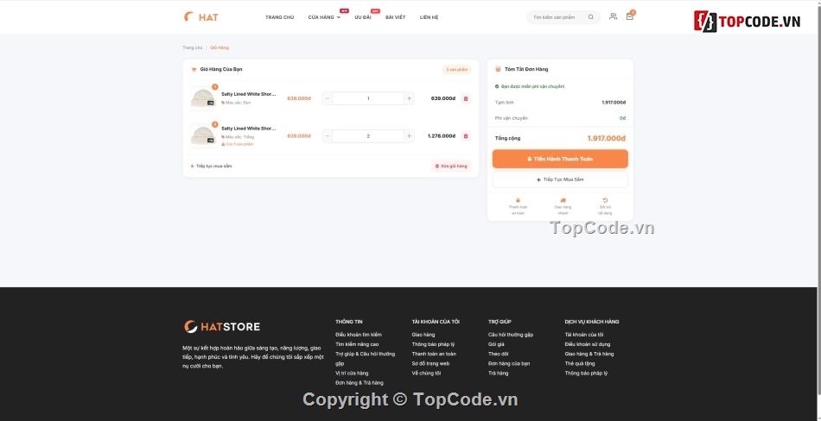Click footer link Tìm kiếm nâng cao

tap(357, 344)
